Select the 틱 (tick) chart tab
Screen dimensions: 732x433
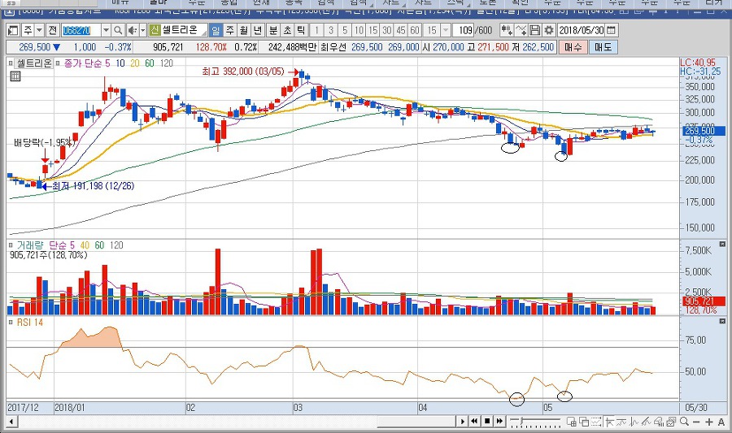click(301, 30)
